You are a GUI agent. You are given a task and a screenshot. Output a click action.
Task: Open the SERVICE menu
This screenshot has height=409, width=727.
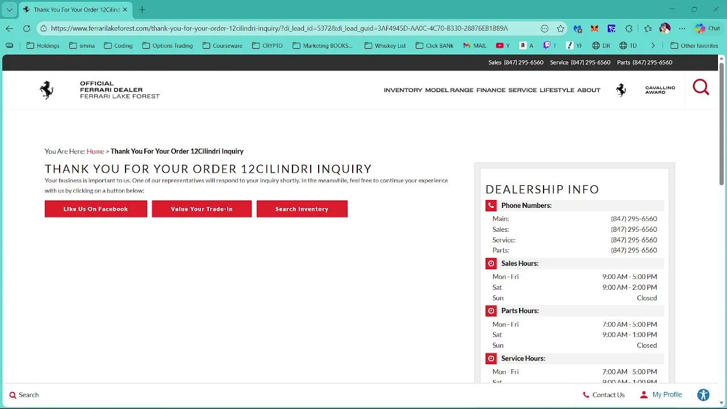click(x=523, y=90)
